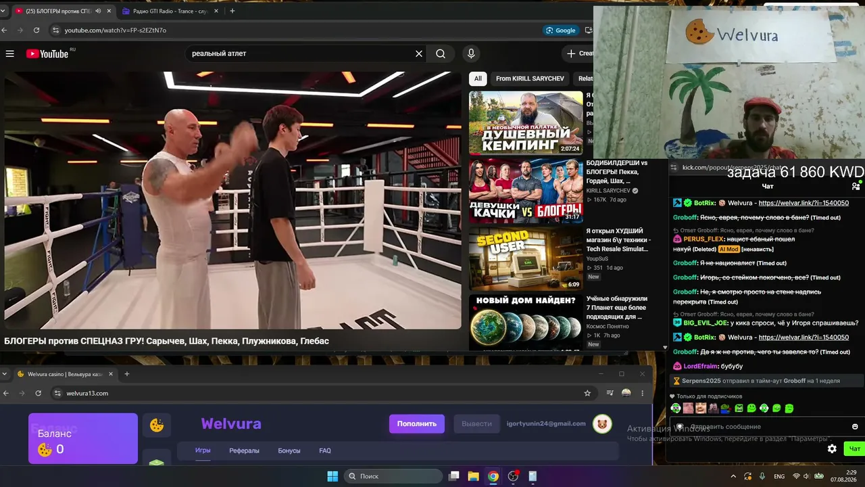Close the Welvura casino tab
The width and height of the screenshot is (865, 487).
(110, 374)
